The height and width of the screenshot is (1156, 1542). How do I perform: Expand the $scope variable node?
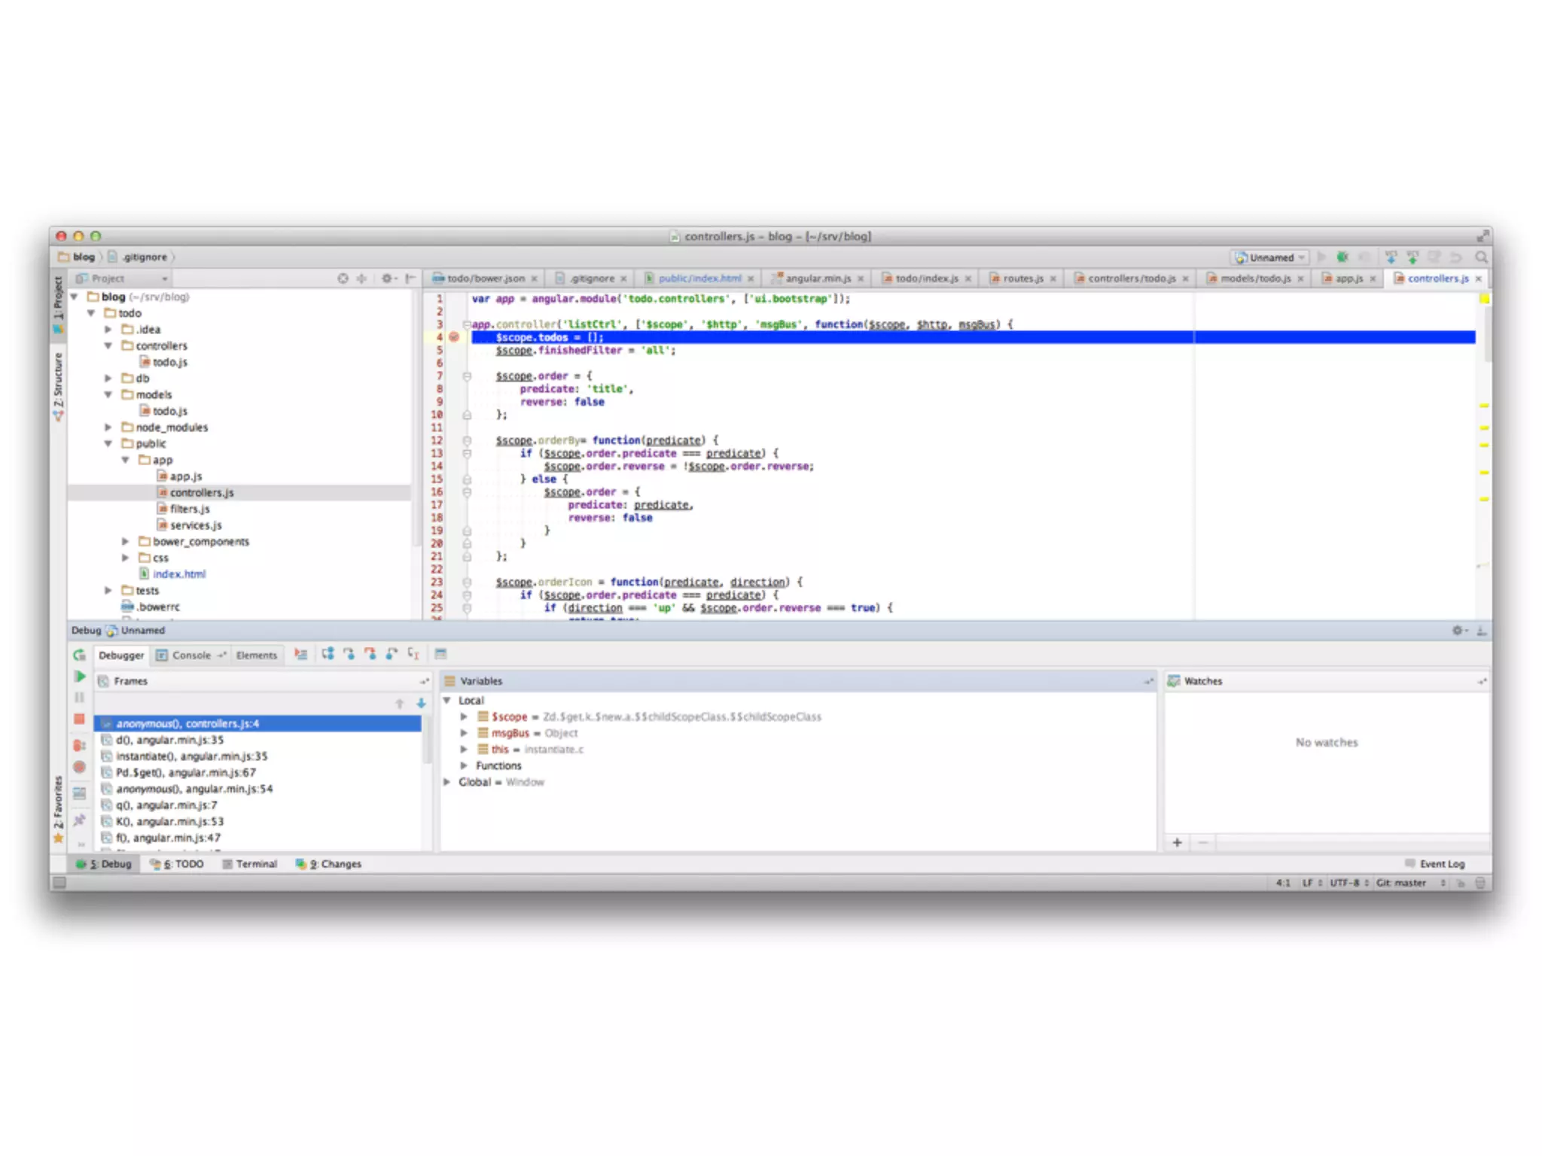point(464,717)
